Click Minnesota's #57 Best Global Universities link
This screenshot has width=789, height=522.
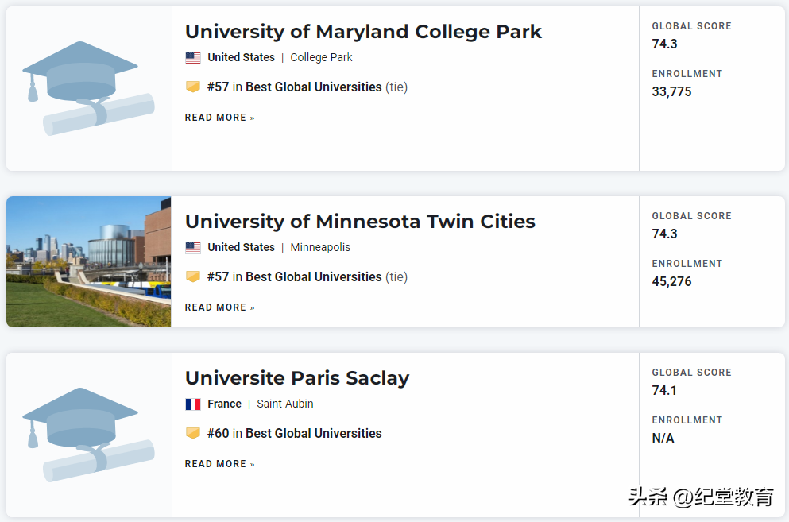tap(295, 277)
